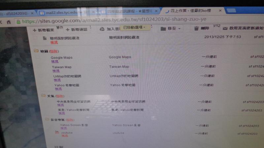Viewport: 264px width, 148px height.
Task: Click 檢視 under Google Maps
Action: pos(55,62)
